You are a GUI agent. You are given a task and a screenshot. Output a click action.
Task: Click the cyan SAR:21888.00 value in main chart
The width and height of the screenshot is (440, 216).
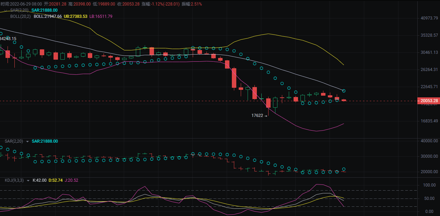click(x=44, y=10)
